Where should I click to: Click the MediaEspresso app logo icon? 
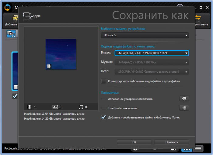click(x=7, y=7)
